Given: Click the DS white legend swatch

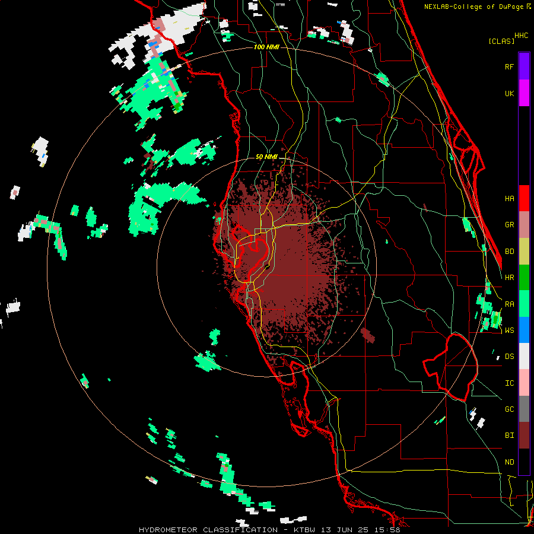Looking at the screenshot, I should (524, 356).
